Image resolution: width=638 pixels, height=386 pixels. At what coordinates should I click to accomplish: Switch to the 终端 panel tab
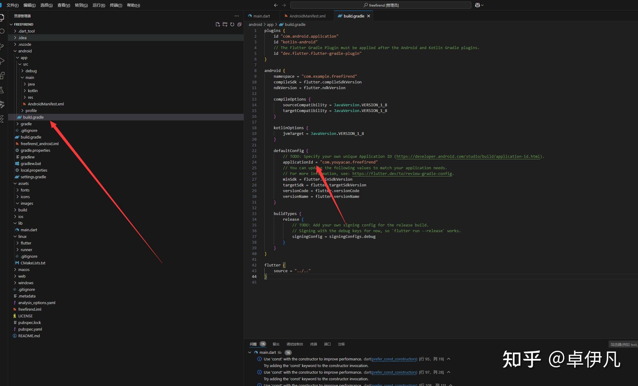313,344
